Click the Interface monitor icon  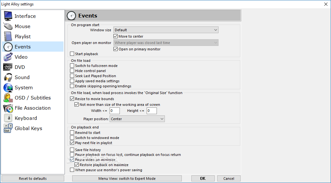(x=8, y=16)
